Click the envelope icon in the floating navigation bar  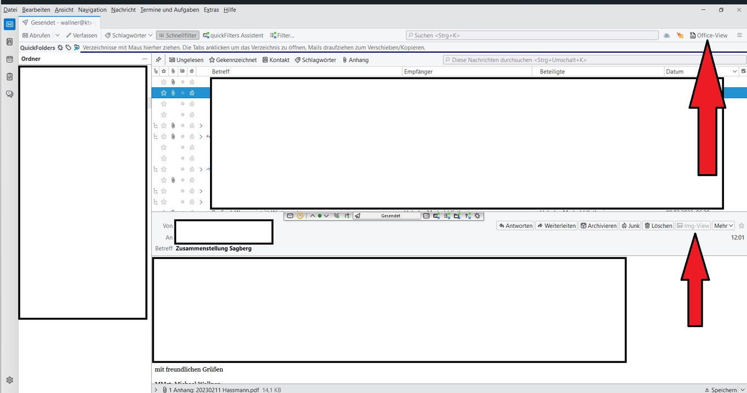click(290, 216)
